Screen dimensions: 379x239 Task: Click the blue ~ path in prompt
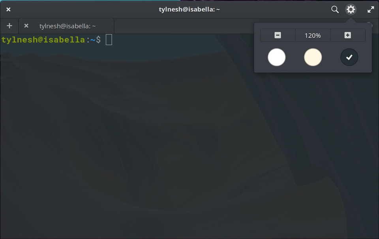[93, 40]
